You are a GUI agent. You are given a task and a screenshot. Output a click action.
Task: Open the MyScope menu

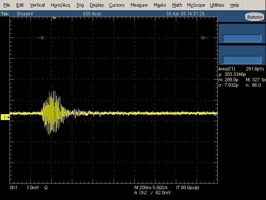point(196,5)
